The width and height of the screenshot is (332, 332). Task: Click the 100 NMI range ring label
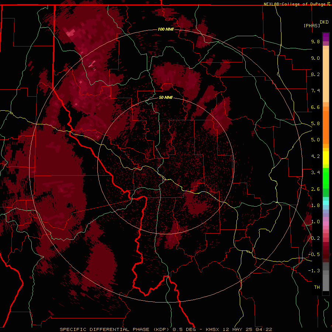pos(166,29)
